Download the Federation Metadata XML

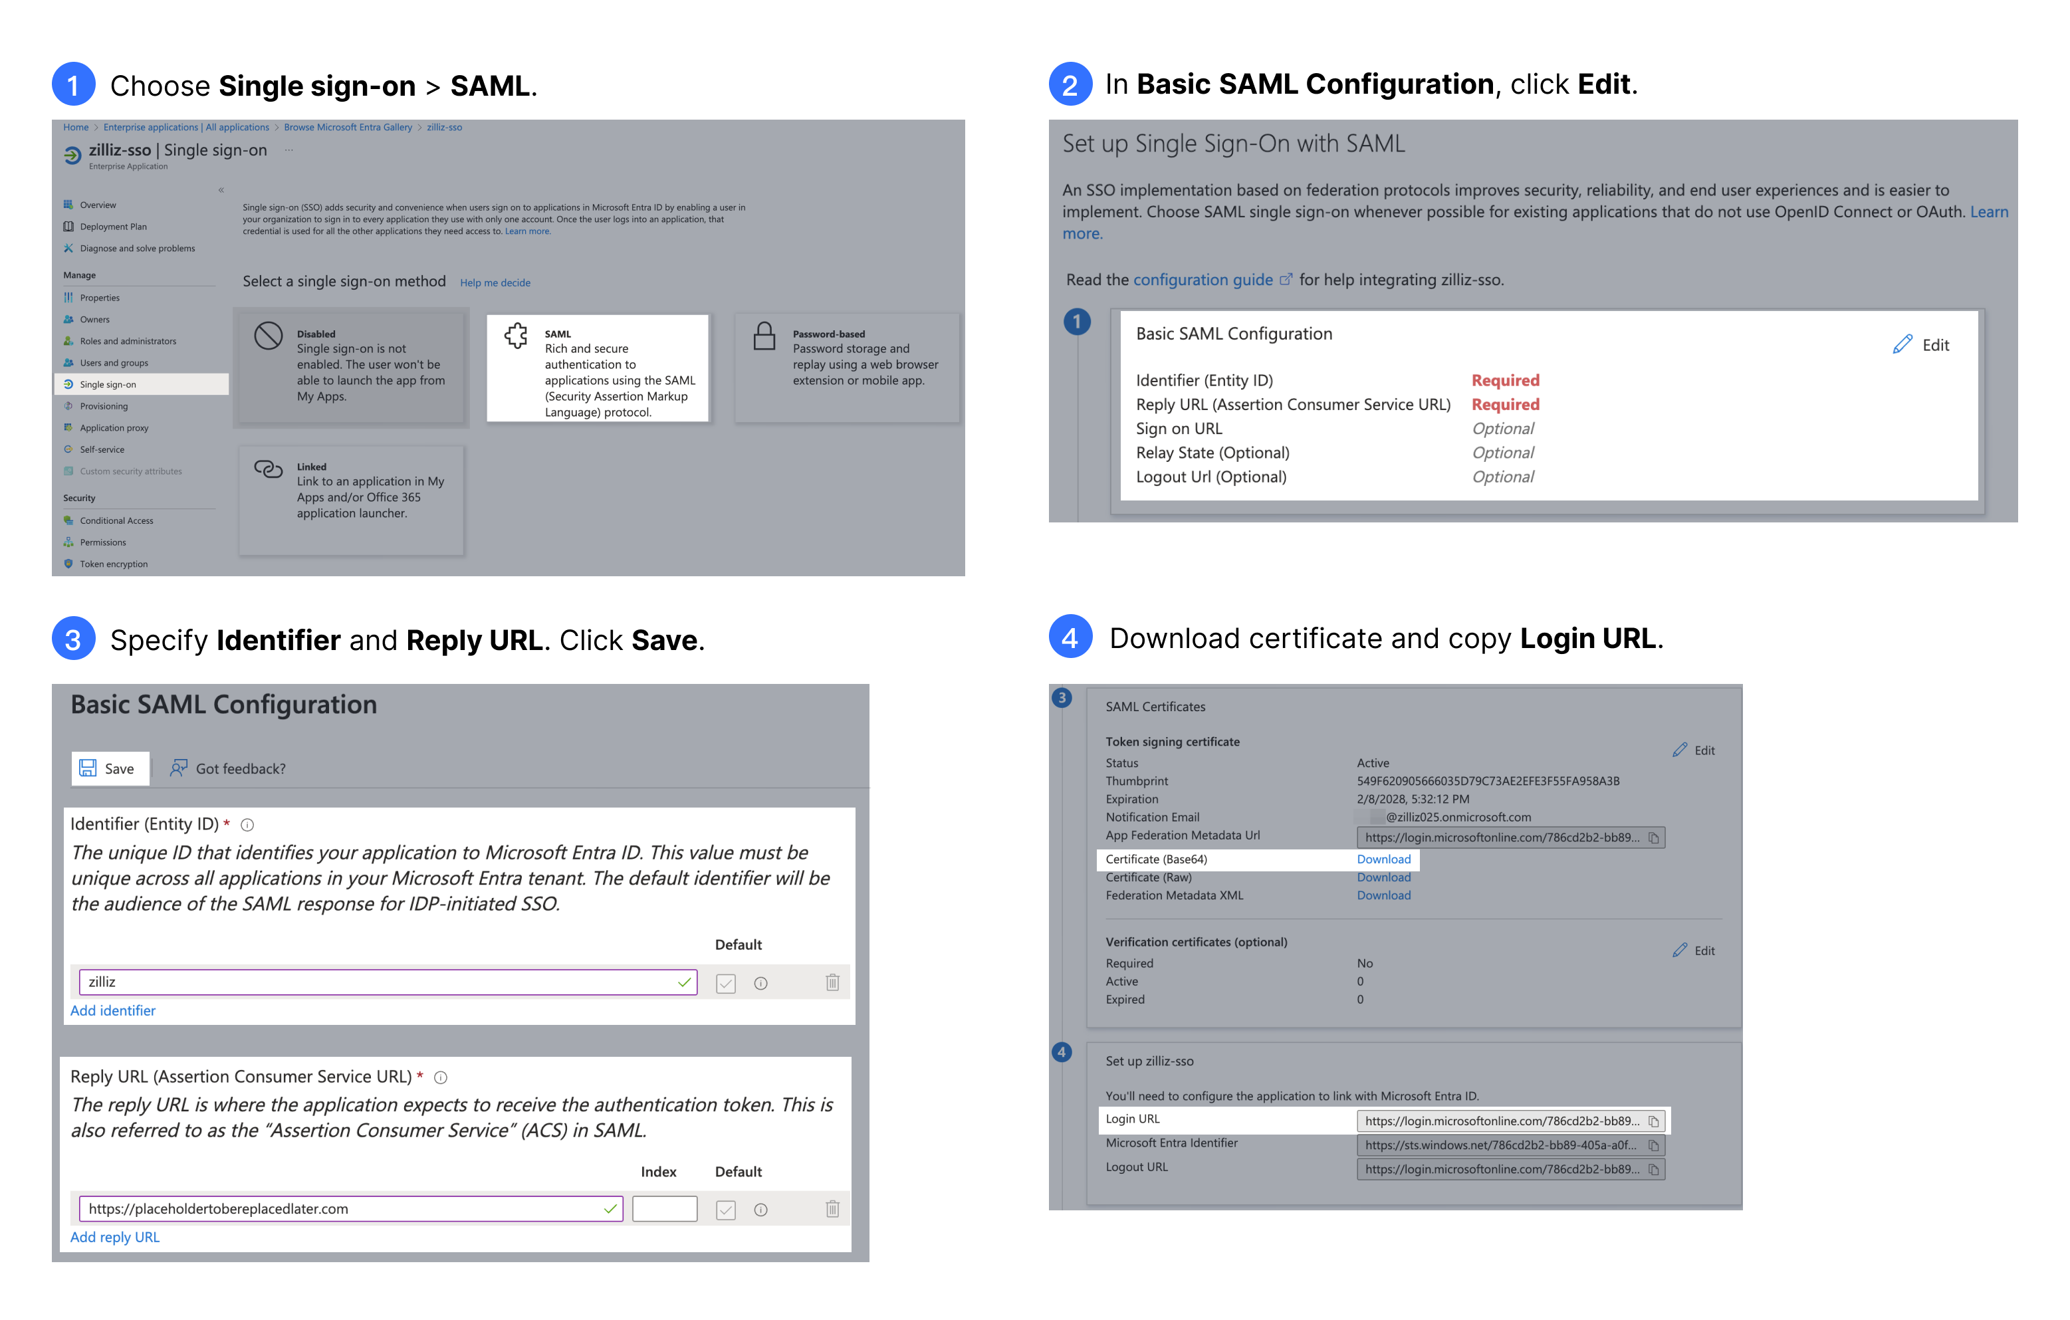click(1384, 895)
